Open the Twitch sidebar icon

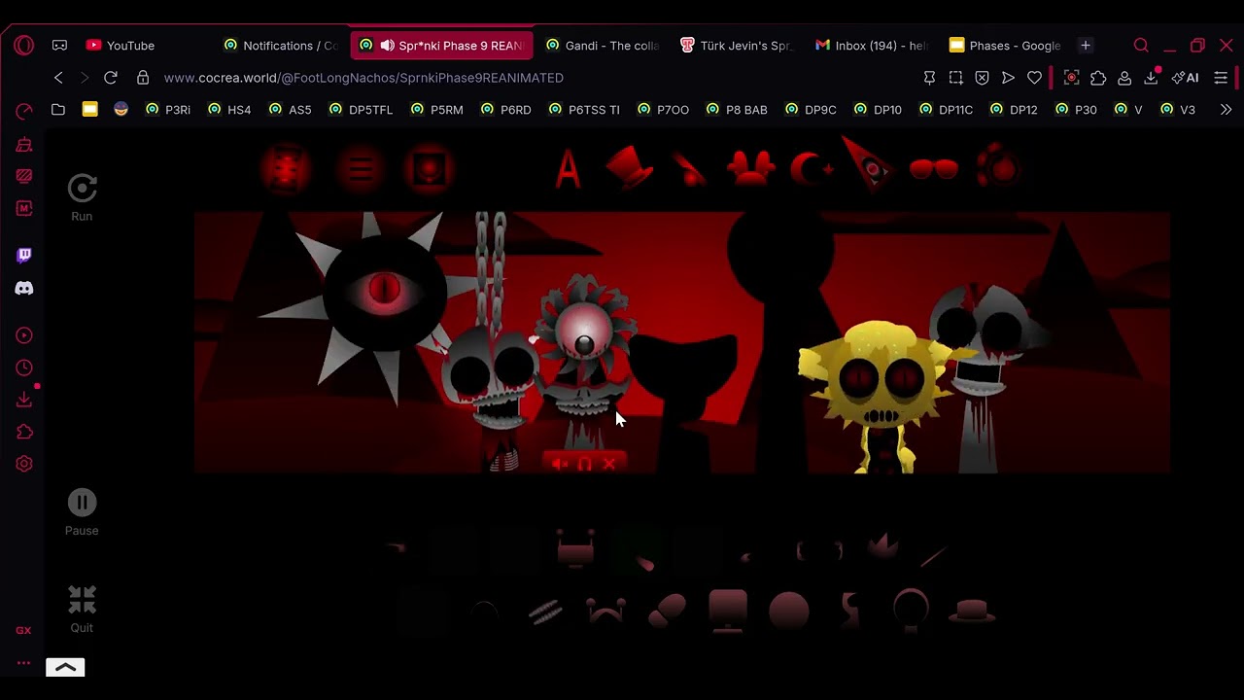pyautogui.click(x=24, y=255)
